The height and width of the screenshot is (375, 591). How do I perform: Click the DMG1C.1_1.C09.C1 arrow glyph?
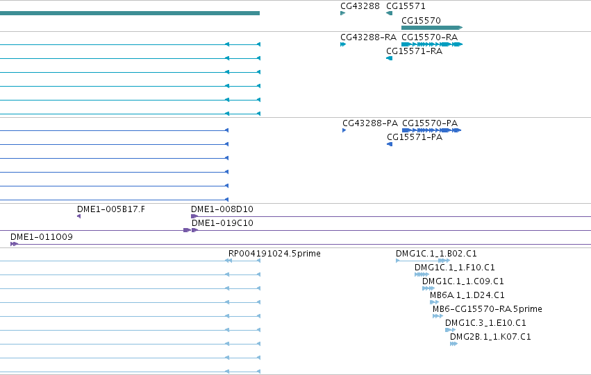[428, 288]
